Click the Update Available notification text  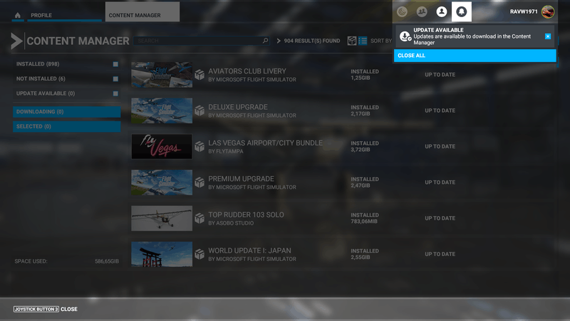(x=472, y=36)
